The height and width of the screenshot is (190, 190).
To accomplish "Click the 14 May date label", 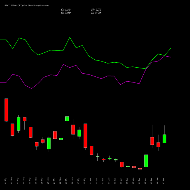I will tap(24, 181).
